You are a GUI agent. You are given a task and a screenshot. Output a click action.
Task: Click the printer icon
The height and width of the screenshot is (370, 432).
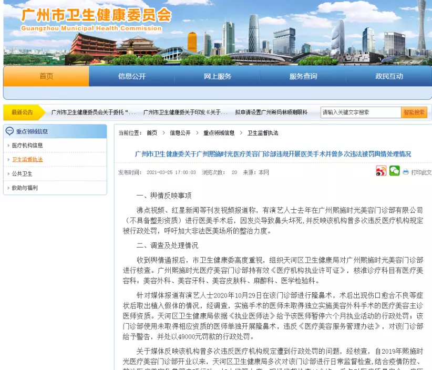406,172
